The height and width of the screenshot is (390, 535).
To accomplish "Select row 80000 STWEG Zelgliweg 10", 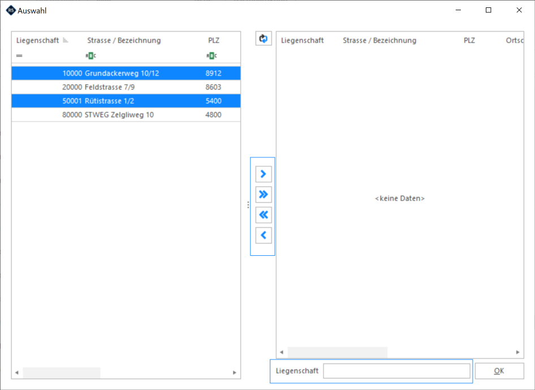I will 126,115.
